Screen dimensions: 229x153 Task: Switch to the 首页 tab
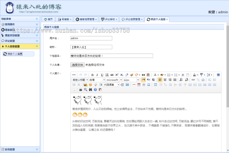48,19
